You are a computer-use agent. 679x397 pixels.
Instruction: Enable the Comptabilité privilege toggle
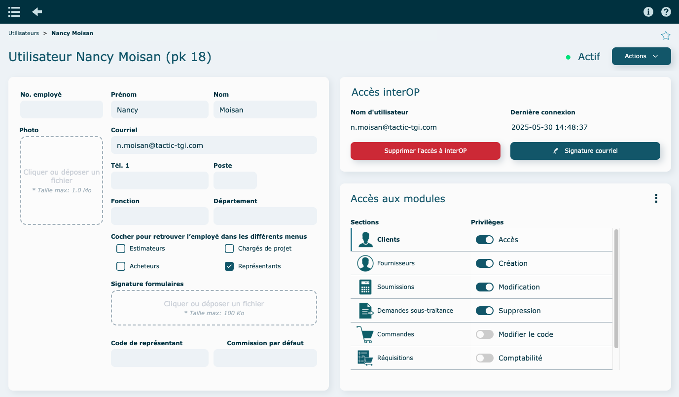tap(484, 358)
